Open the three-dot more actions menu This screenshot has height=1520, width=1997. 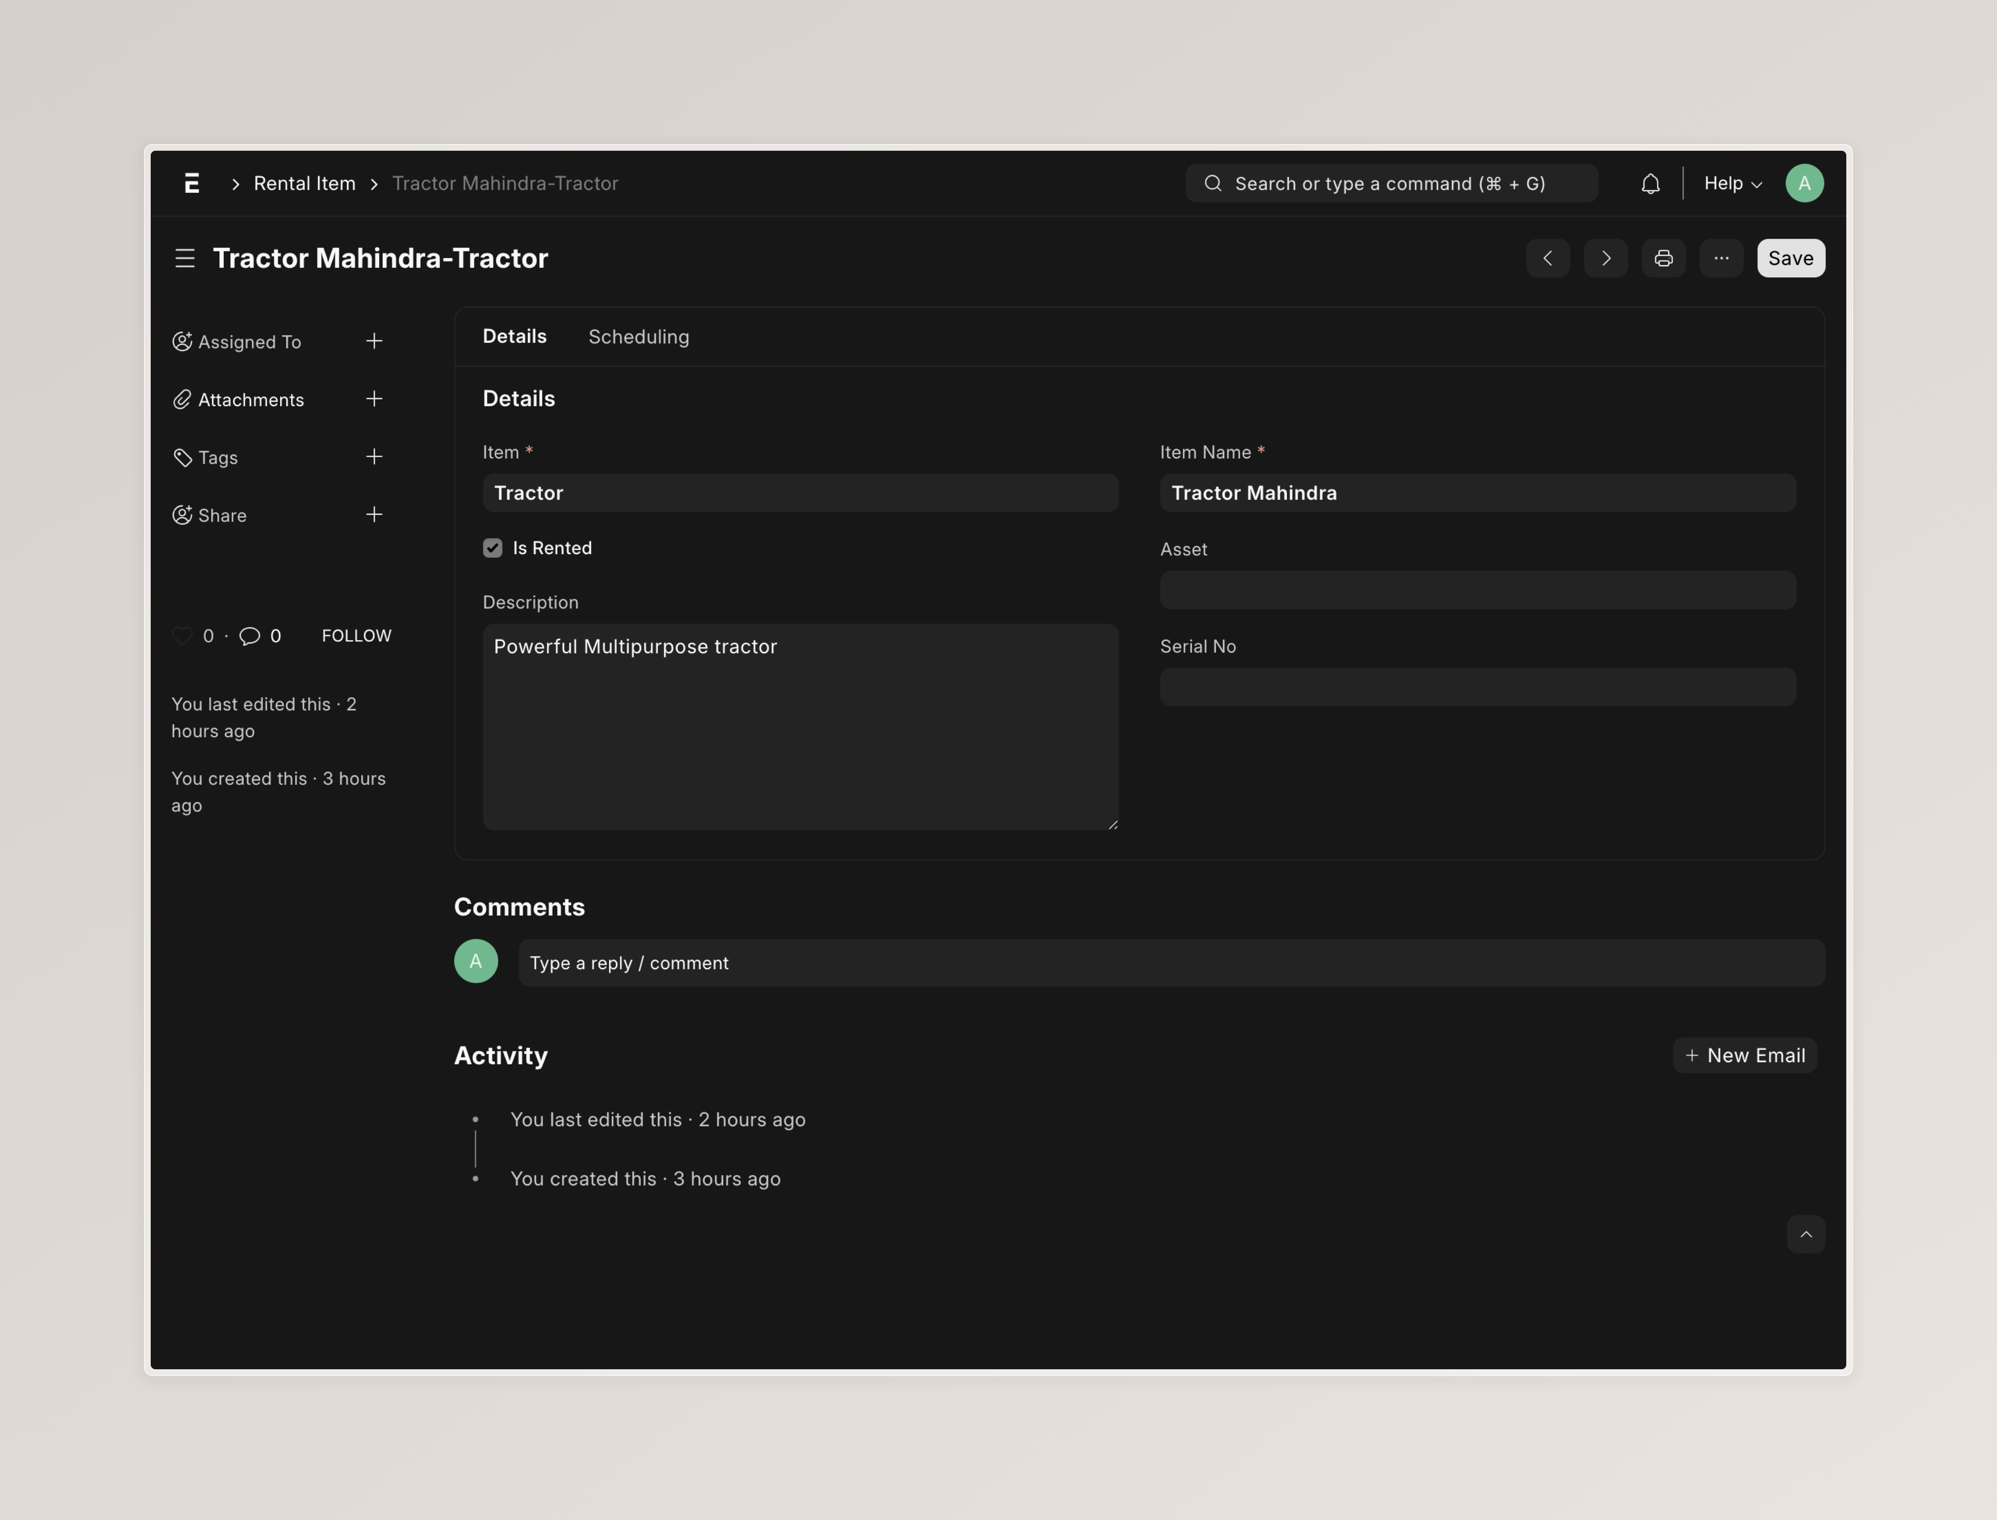pyautogui.click(x=1720, y=259)
